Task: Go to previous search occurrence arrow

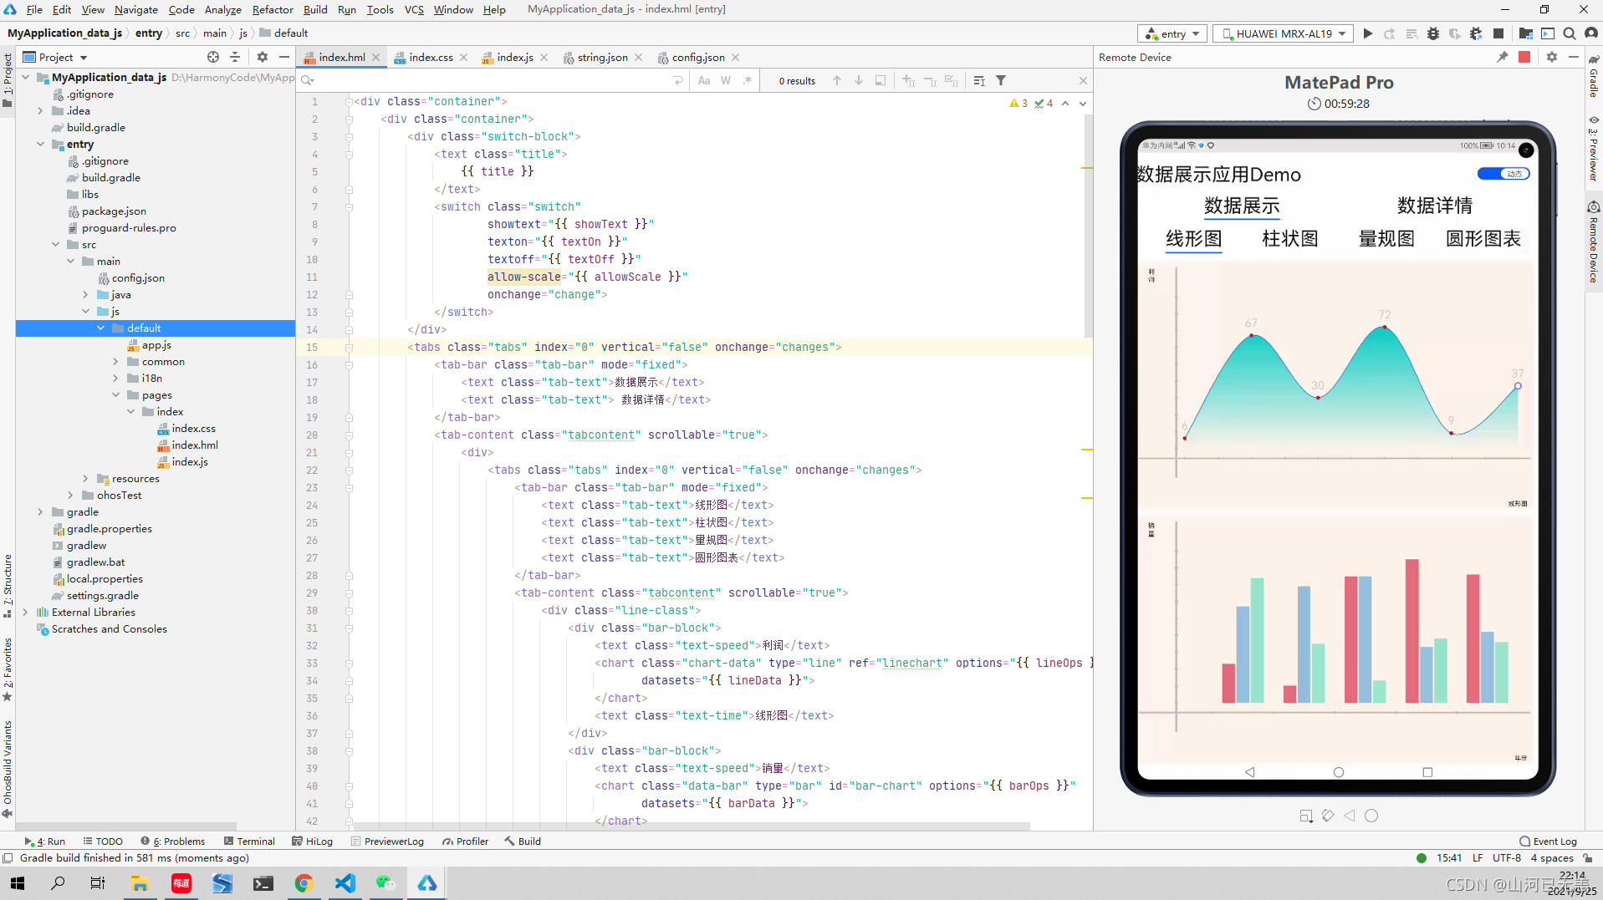Action: [837, 80]
